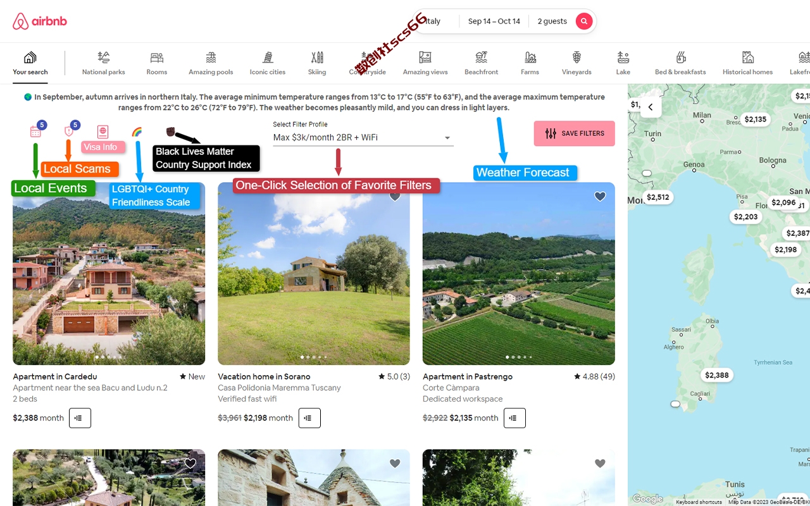Choose the Bed & breakfasts category icon
The width and height of the screenshot is (810, 506).
point(681,58)
